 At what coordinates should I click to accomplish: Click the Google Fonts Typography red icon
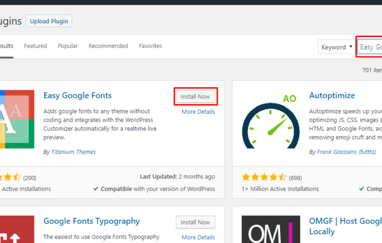pyautogui.click(x=17, y=229)
